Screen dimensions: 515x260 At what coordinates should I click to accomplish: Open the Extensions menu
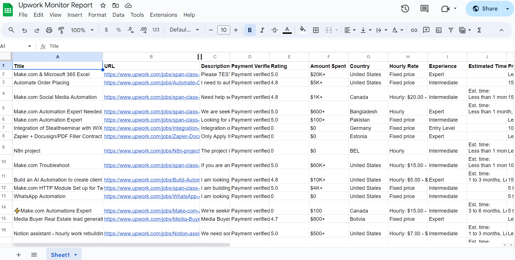point(164,15)
